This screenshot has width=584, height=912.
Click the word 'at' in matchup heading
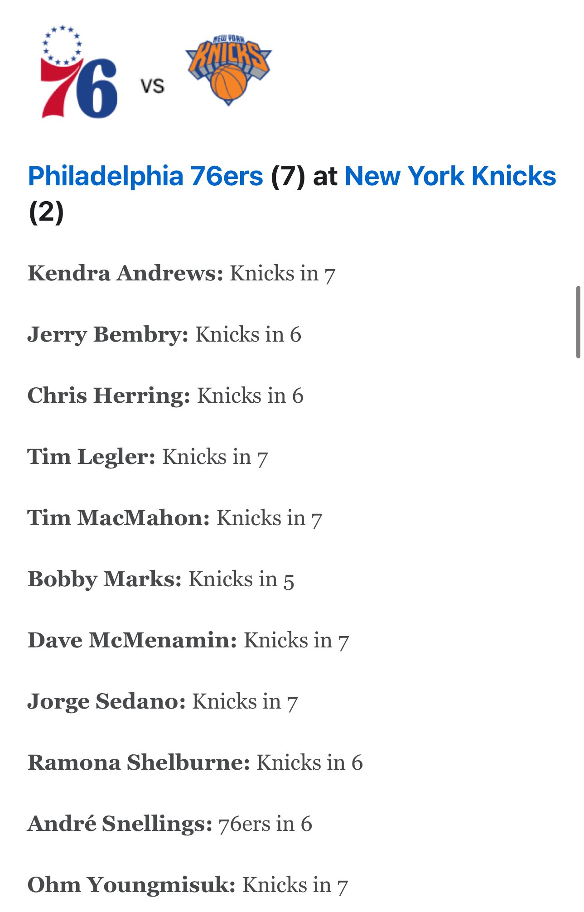click(325, 176)
